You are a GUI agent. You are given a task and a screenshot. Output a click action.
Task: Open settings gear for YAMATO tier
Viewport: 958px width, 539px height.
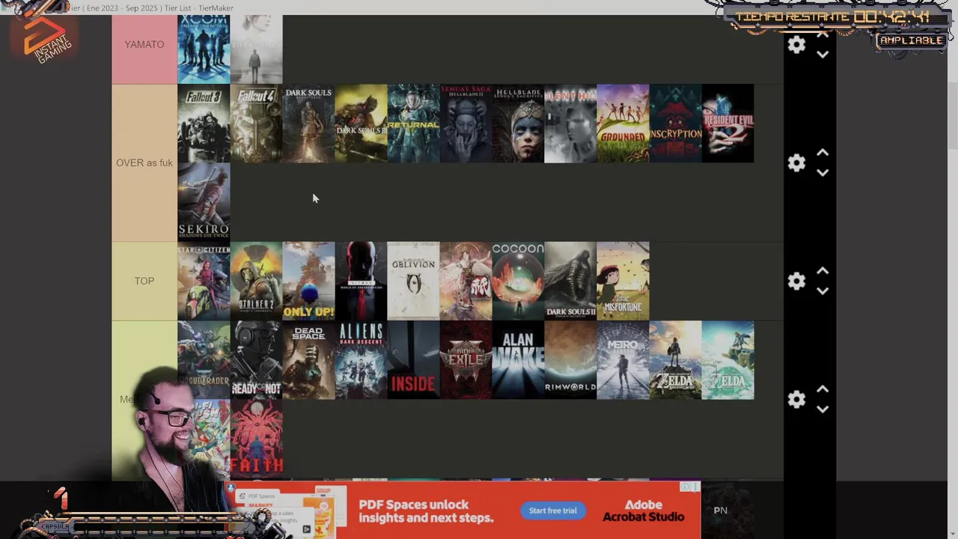(796, 45)
